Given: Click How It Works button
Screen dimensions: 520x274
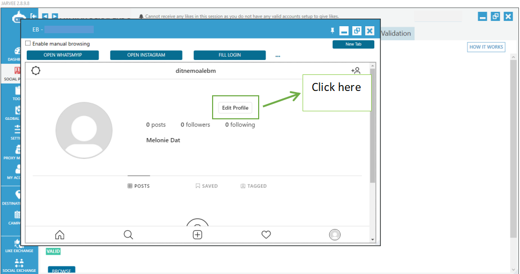Looking at the screenshot, I should pyautogui.click(x=486, y=47).
